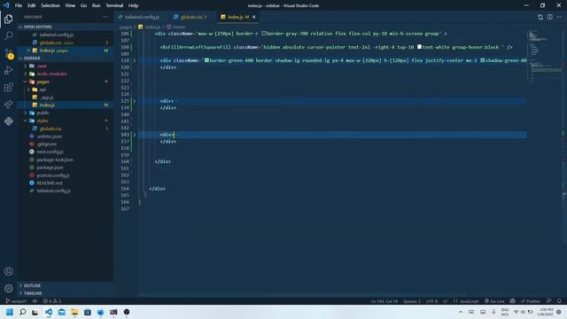Click the git branch status bar item
The width and height of the screenshot is (567, 319).
click(x=16, y=301)
